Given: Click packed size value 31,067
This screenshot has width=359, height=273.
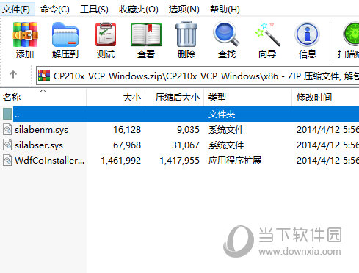Looking at the screenshot, I should [186, 145].
